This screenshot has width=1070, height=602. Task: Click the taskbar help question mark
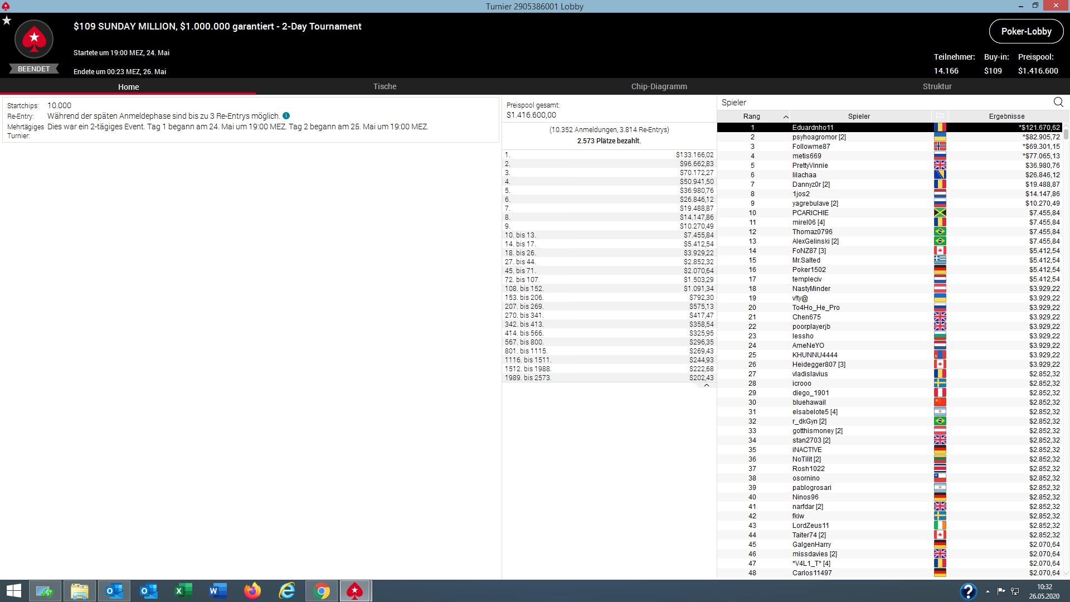(968, 591)
